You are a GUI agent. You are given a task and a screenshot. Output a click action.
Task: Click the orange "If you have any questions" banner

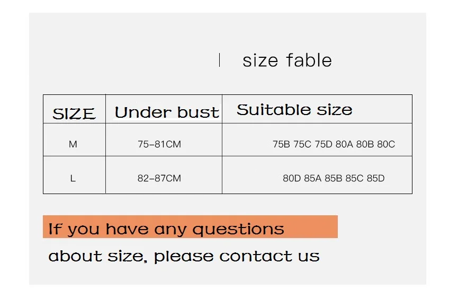pos(190,227)
